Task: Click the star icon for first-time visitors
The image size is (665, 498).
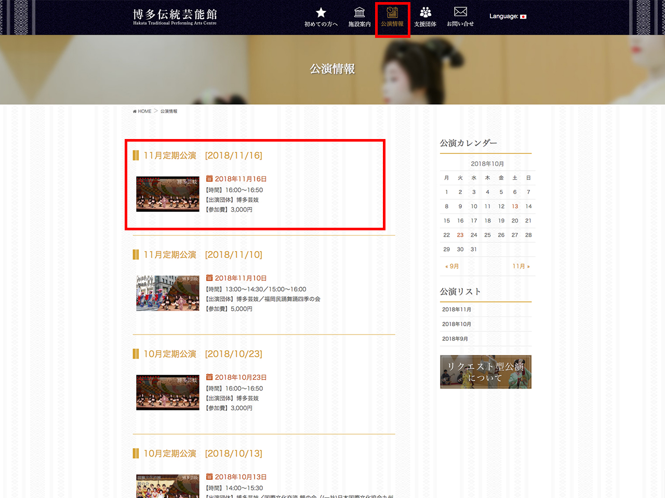Action: point(321,13)
